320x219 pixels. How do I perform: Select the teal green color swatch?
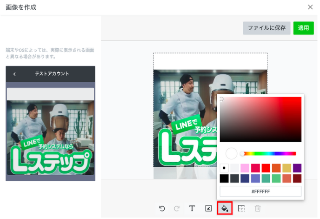coord(266,179)
